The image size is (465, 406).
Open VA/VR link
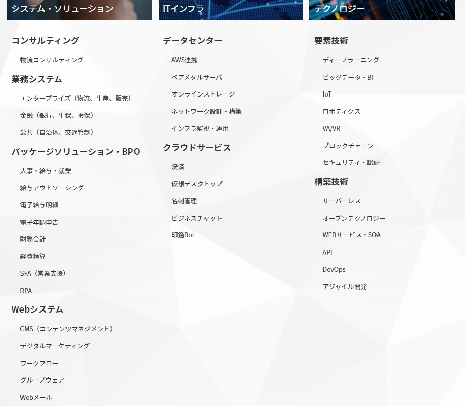(x=331, y=129)
